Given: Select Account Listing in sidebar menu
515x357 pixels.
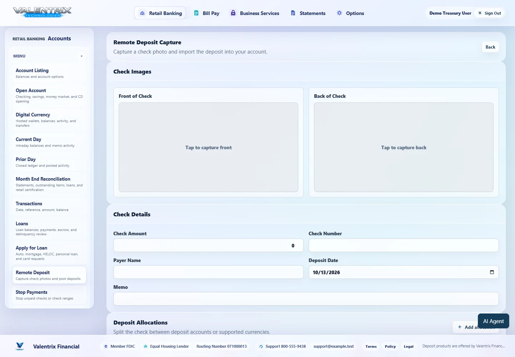Looking at the screenshot, I should tap(49, 73).
